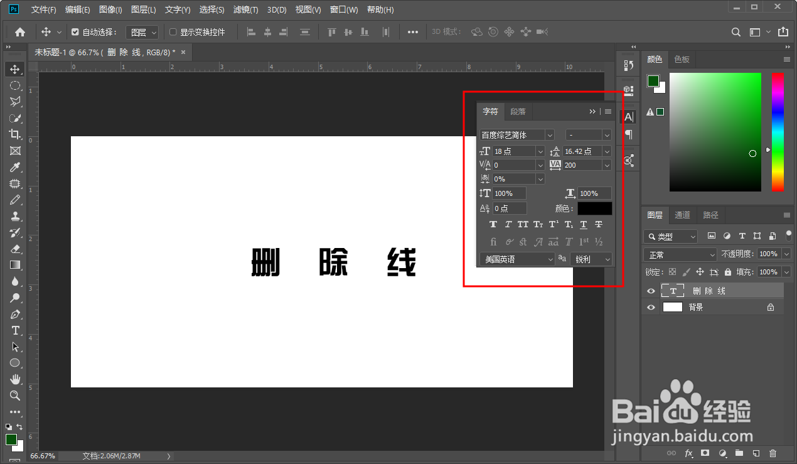The image size is (797, 464).
Task: Toggle Faux Italic in Character panel
Action: 508,224
